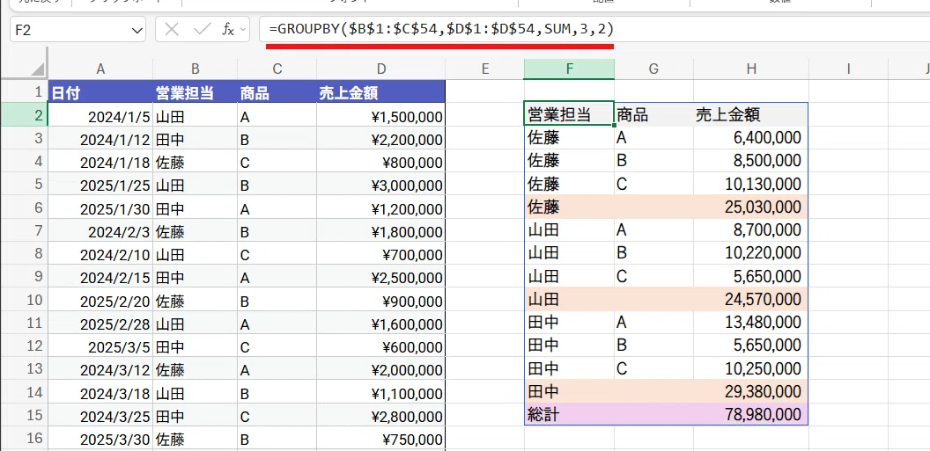The width and height of the screenshot is (930, 451).
Task: Click amount cell ¥1,500,000
Action: (380, 115)
